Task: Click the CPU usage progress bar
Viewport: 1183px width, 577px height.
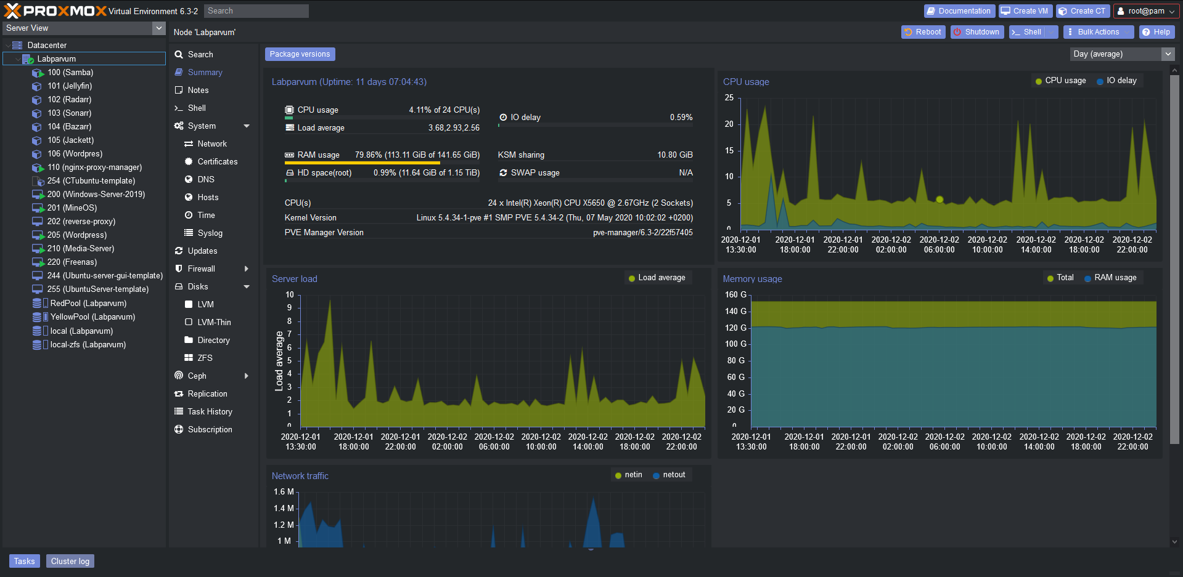Action: 382,118
